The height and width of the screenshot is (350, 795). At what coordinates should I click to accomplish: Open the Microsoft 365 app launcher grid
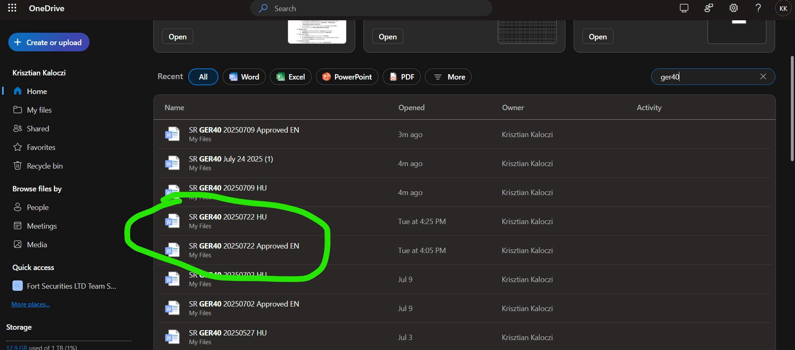pos(12,8)
